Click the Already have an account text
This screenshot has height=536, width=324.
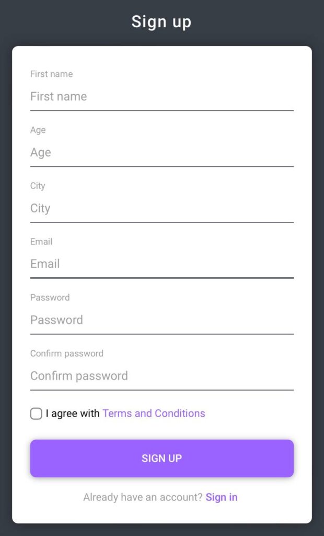(141, 497)
